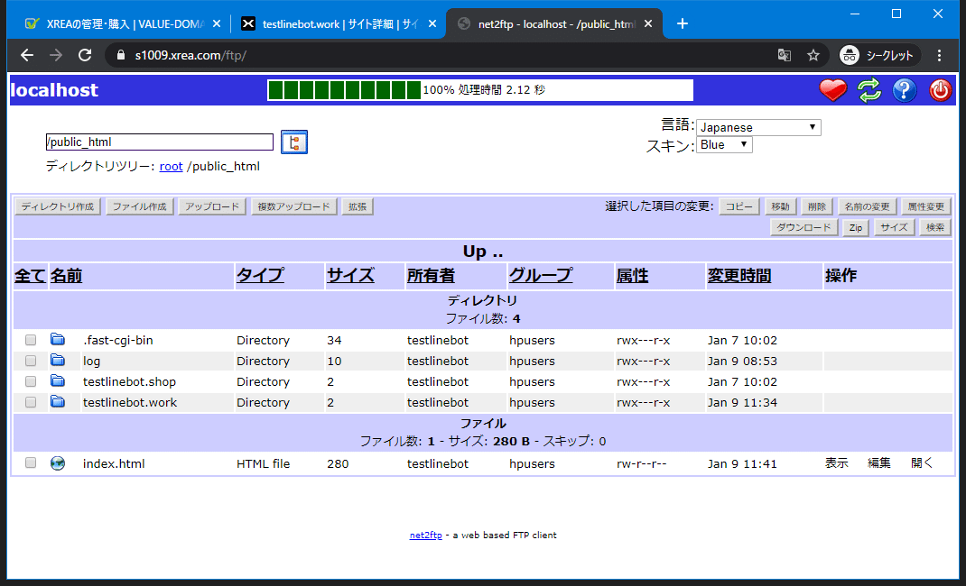This screenshot has height=586, width=966.
Task: Switch to the testlinebot.work browser tab
Action: [x=334, y=23]
